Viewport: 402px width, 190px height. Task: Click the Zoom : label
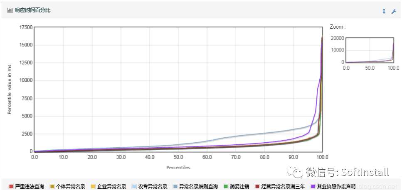pos(338,27)
